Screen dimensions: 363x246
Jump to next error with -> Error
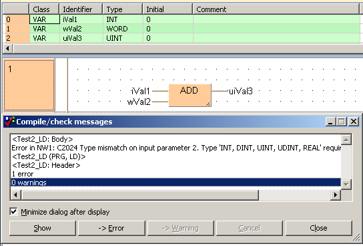pos(111,228)
